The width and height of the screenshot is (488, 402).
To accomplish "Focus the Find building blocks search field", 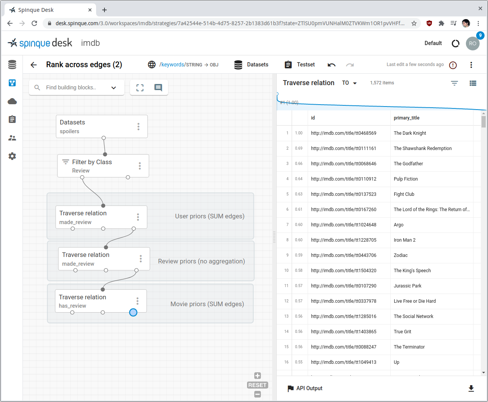I will point(71,87).
